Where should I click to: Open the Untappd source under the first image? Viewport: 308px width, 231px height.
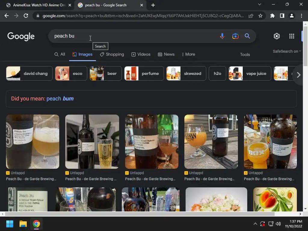pyautogui.click(x=15, y=173)
